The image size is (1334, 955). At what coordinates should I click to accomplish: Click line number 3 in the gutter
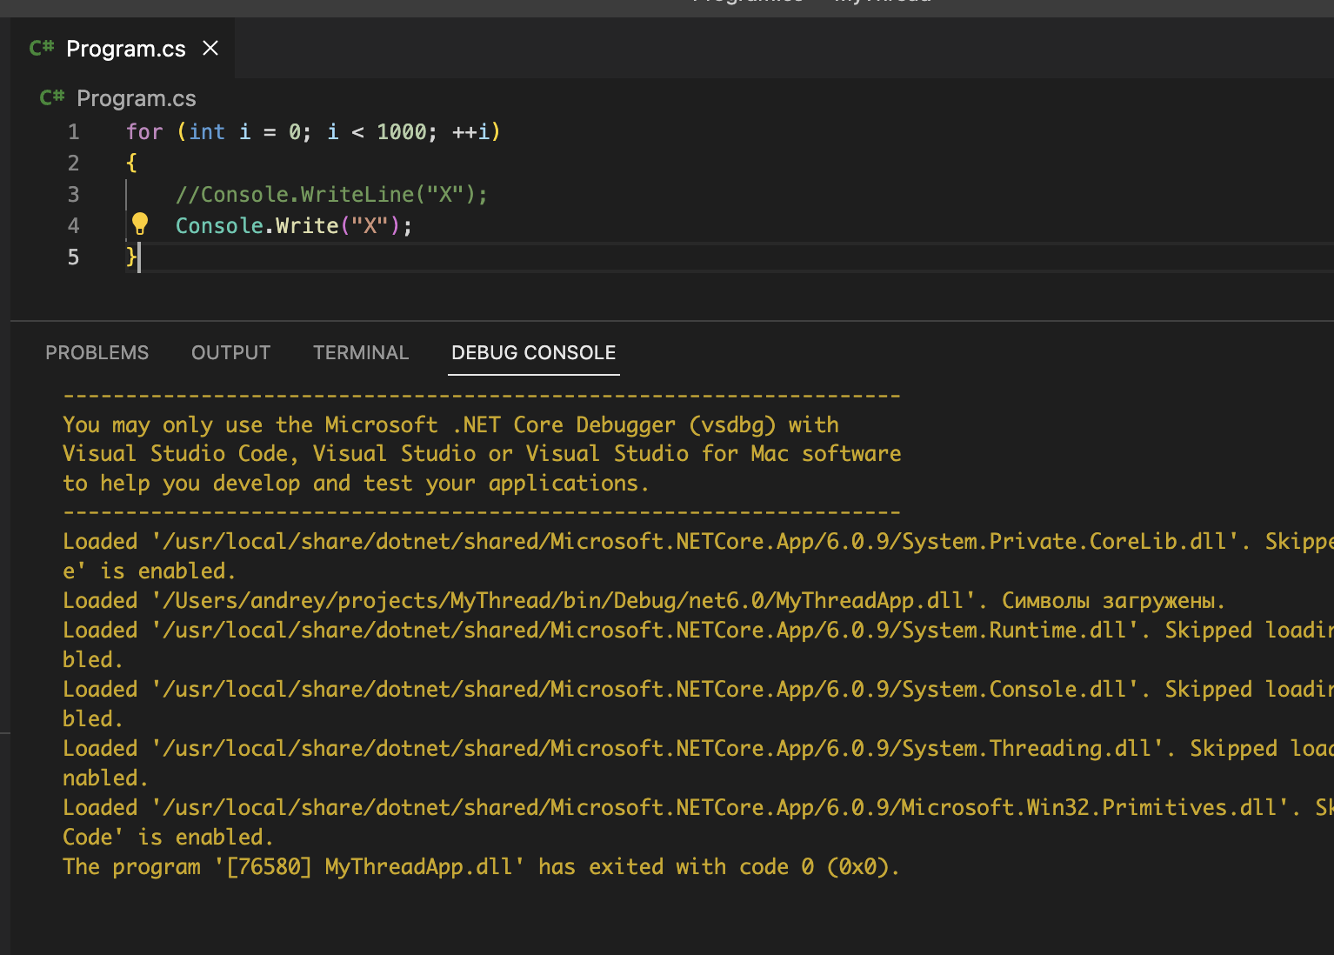coord(74,195)
